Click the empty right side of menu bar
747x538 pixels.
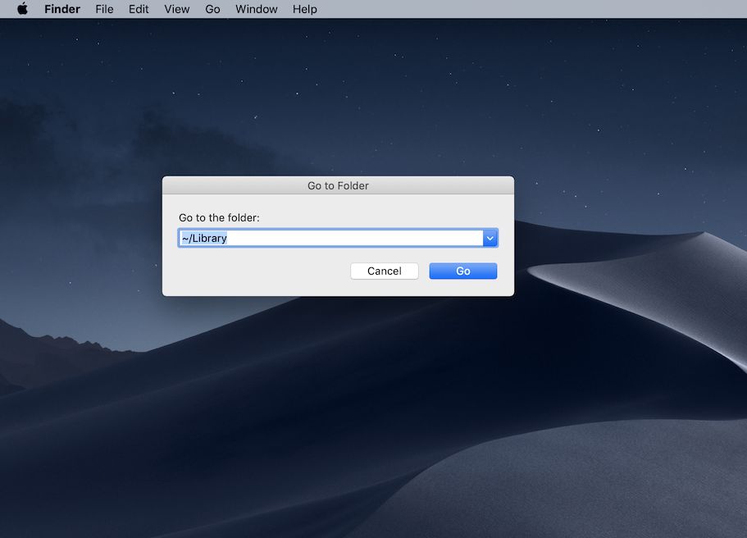point(533,9)
